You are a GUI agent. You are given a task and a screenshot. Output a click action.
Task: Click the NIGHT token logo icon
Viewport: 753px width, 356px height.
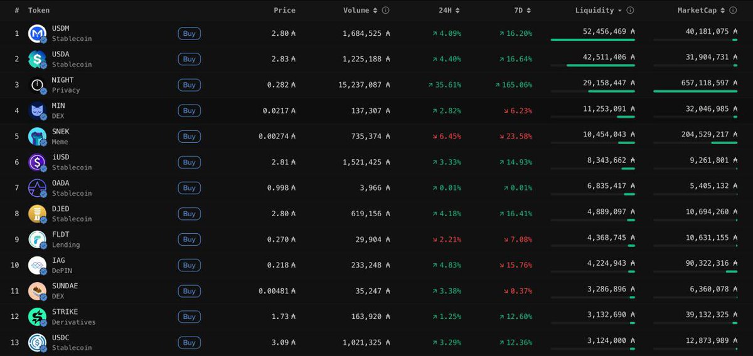(x=37, y=85)
